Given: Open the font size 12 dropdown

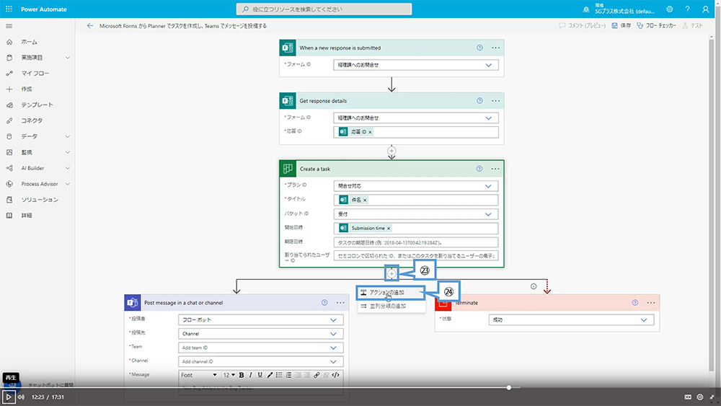Looking at the screenshot, I should pyautogui.click(x=229, y=375).
